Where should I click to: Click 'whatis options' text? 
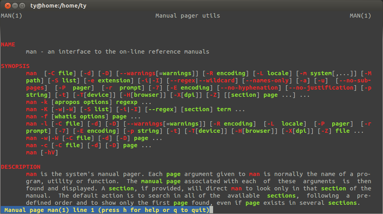coord(80,116)
